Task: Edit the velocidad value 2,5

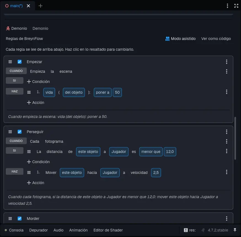Action: [x=156, y=173]
